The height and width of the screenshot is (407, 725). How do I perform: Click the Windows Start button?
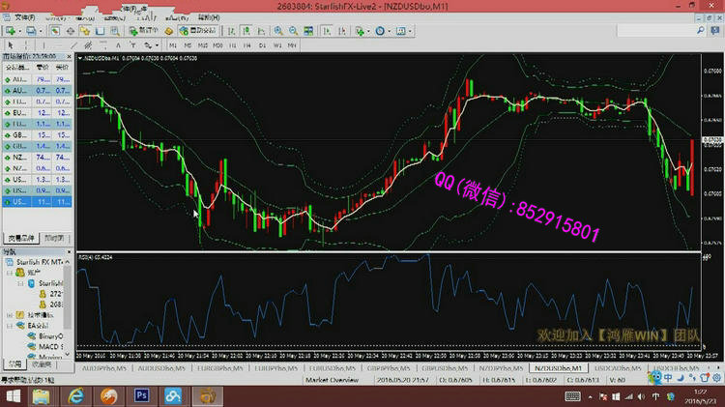(x=16, y=394)
